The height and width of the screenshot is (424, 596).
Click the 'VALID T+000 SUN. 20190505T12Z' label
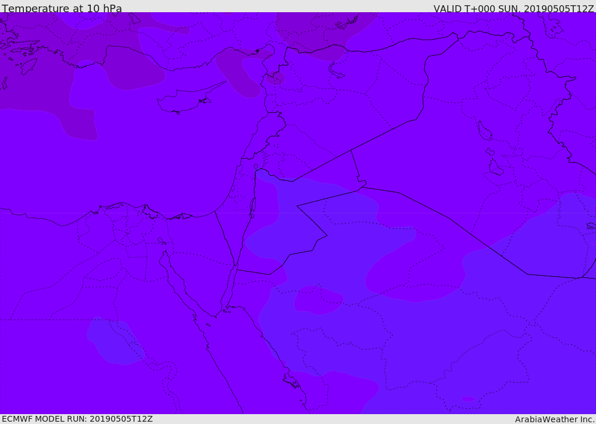[x=513, y=8]
